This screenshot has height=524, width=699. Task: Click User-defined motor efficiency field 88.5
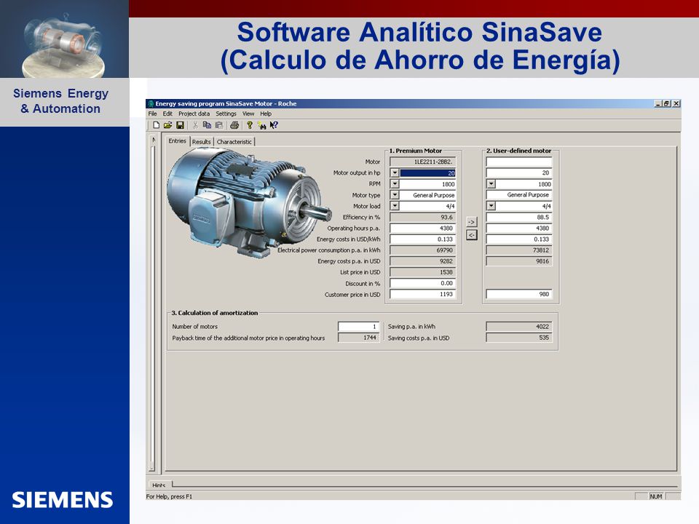(x=519, y=217)
